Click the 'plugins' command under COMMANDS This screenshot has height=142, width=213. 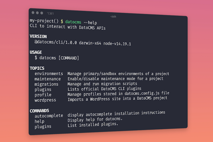pyautogui.click(x=43, y=126)
